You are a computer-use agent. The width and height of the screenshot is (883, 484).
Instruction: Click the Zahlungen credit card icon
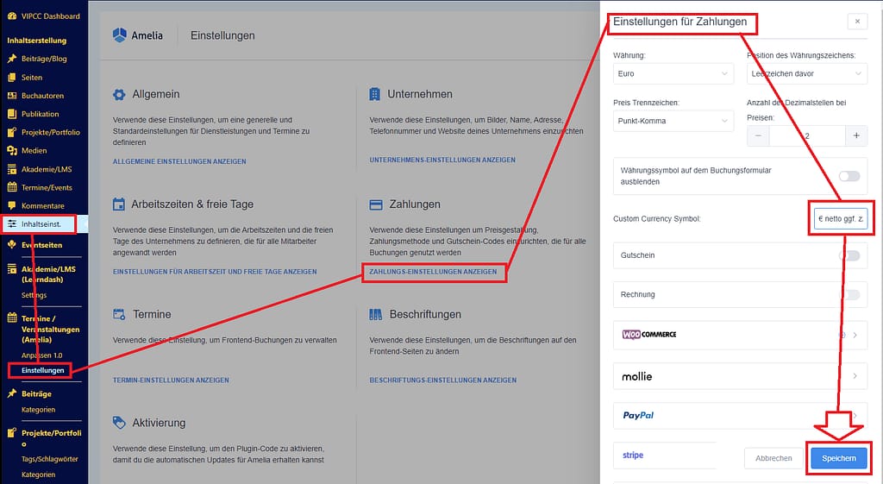pyautogui.click(x=375, y=204)
